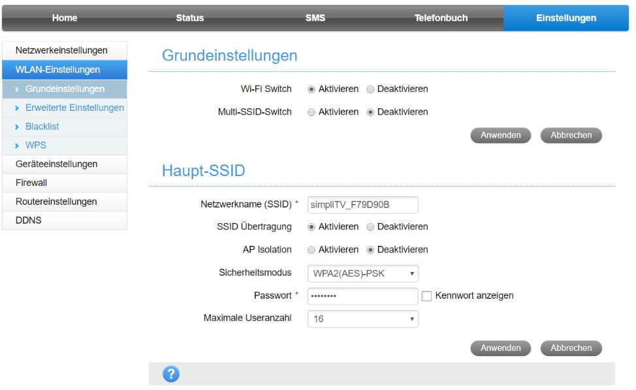Click the blue help question mark icon
This screenshot has width=636, height=390.
coord(170,374)
